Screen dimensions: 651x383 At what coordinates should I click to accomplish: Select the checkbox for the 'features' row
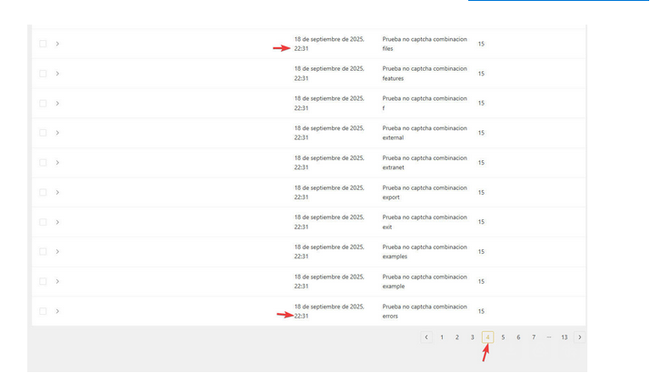[43, 74]
